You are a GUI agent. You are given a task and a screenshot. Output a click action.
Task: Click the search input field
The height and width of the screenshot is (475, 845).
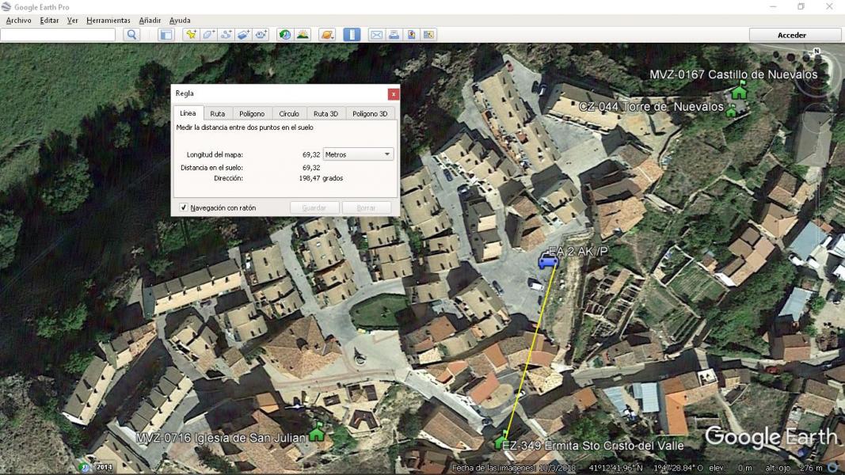tap(58, 35)
